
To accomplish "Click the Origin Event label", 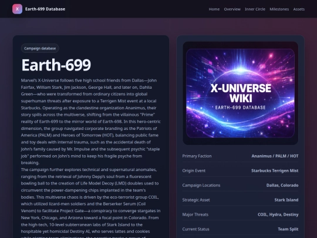I will (194, 170).
